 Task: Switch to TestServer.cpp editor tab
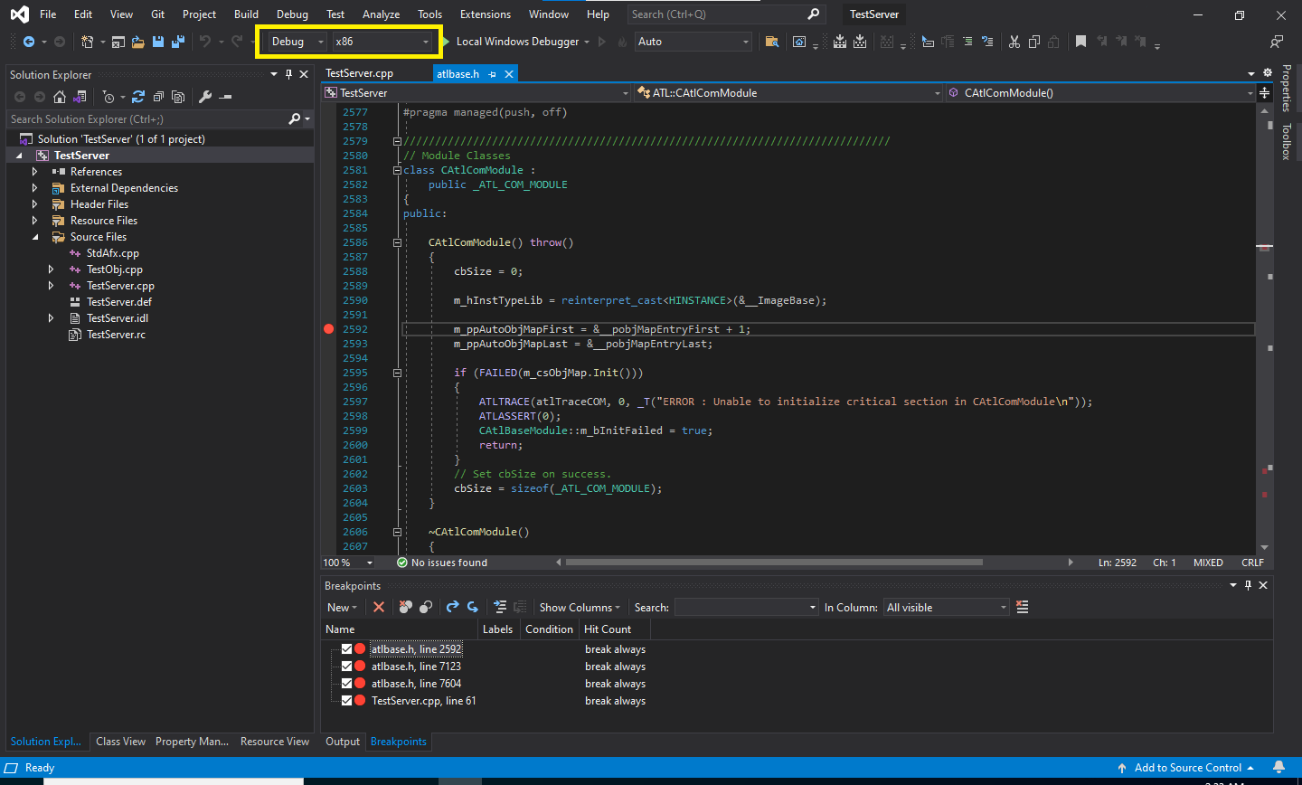359,74
